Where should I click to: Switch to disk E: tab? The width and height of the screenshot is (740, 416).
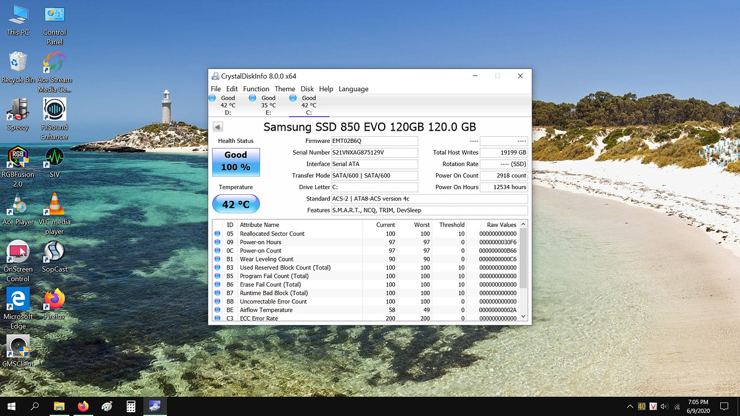pyautogui.click(x=268, y=105)
